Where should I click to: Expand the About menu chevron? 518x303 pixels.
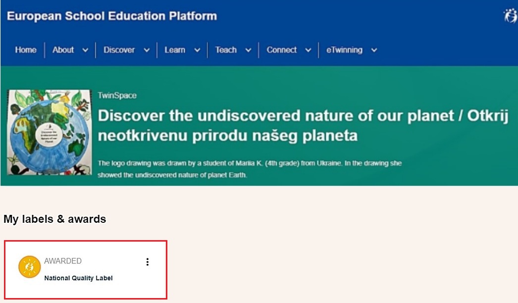tap(85, 50)
